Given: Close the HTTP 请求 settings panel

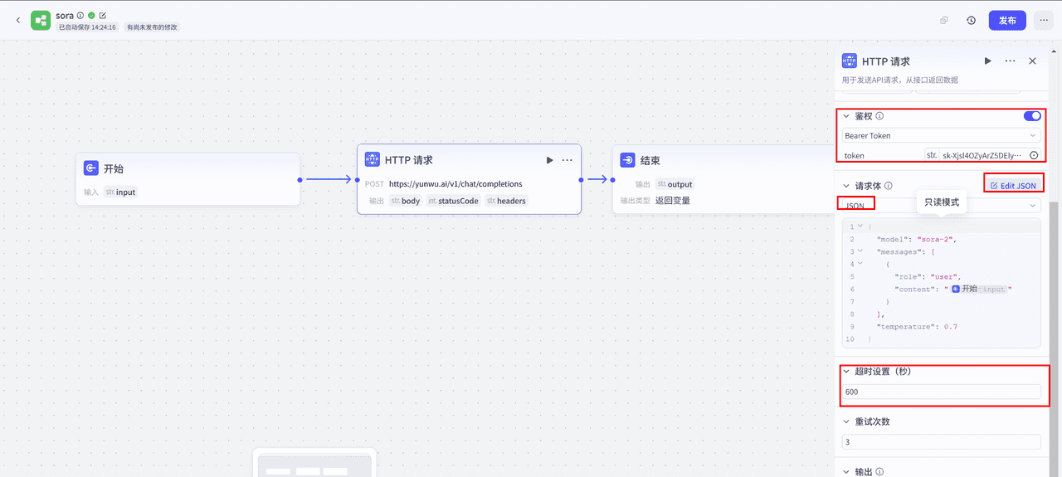Looking at the screenshot, I should pyautogui.click(x=1032, y=61).
